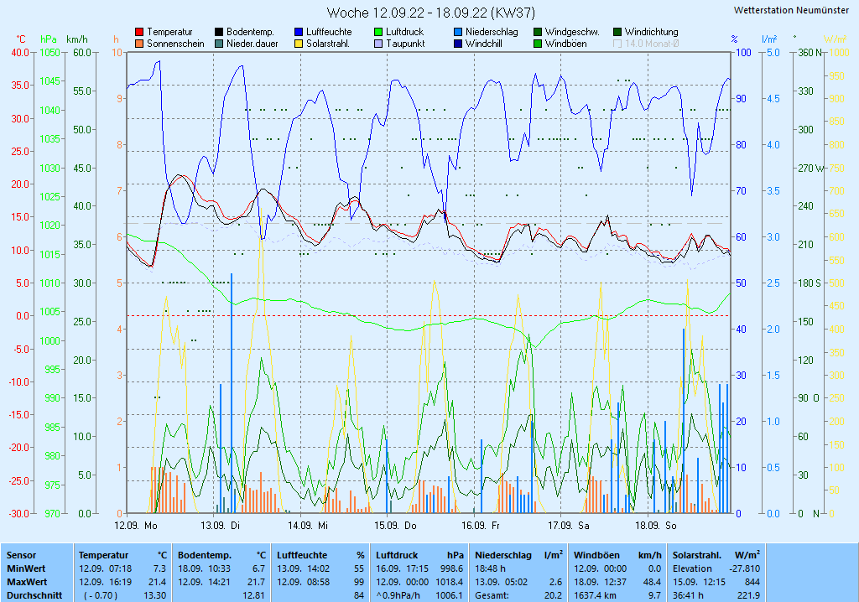The image size is (859, 602).
Task: Click the teal Nieder.dauer legend swatch
Action: (219, 44)
